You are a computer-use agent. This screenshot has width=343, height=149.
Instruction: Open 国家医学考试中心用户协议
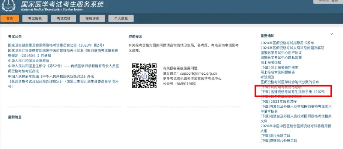click(281, 53)
